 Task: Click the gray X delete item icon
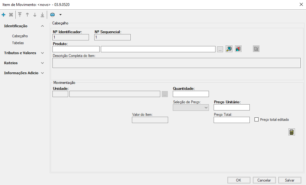tap(11, 15)
